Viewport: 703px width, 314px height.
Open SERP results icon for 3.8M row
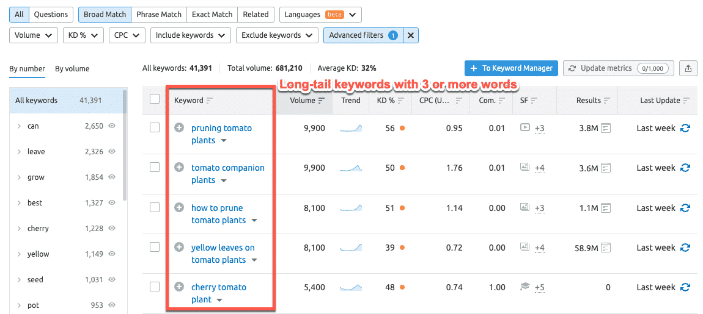(x=606, y=128)
